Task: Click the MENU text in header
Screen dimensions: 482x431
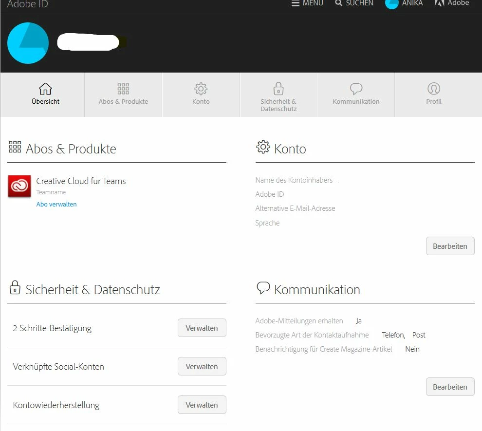Action: coord(313,3)
